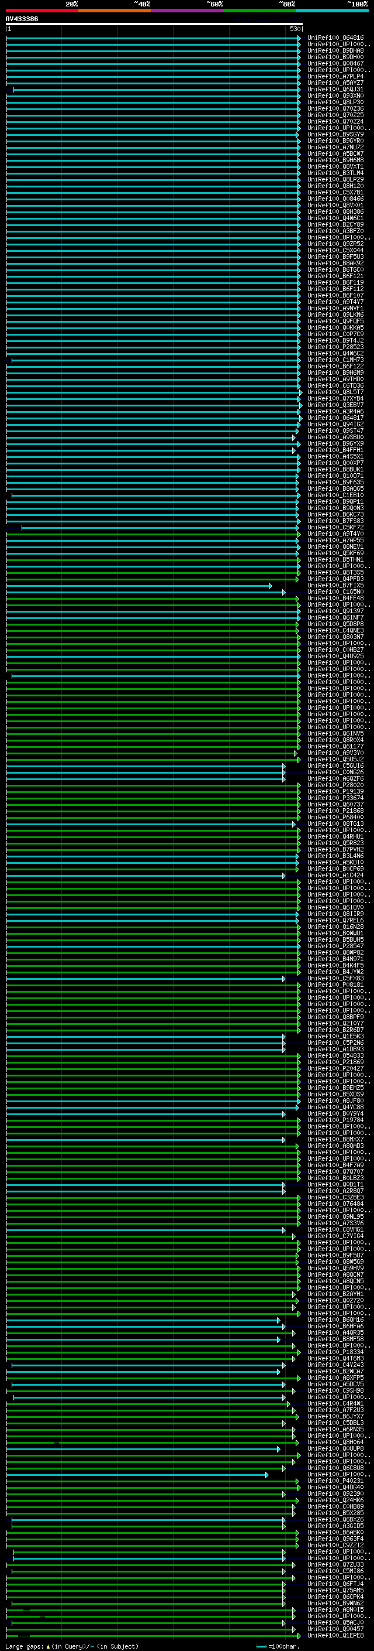Open hit UniRef100_A7PLP4
Screen dimensions: 374x1651
click(x=335, y=76)
